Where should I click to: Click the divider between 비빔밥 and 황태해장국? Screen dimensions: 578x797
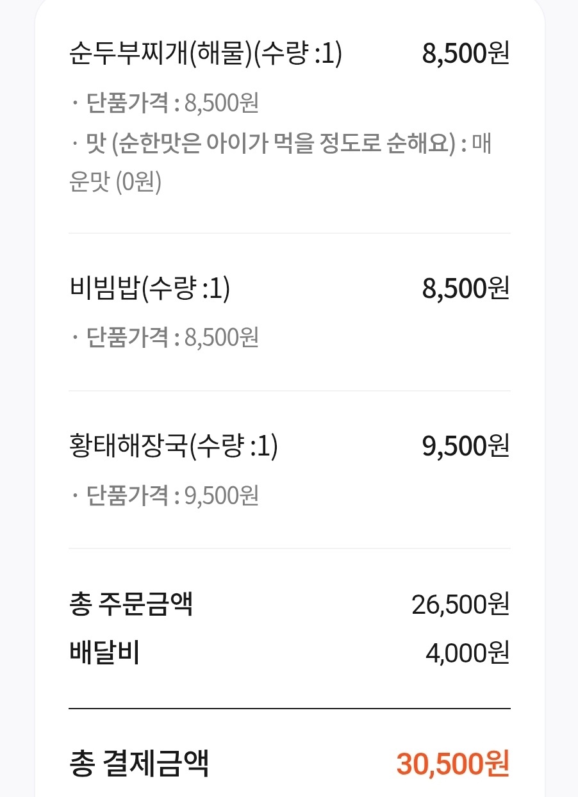289,391
